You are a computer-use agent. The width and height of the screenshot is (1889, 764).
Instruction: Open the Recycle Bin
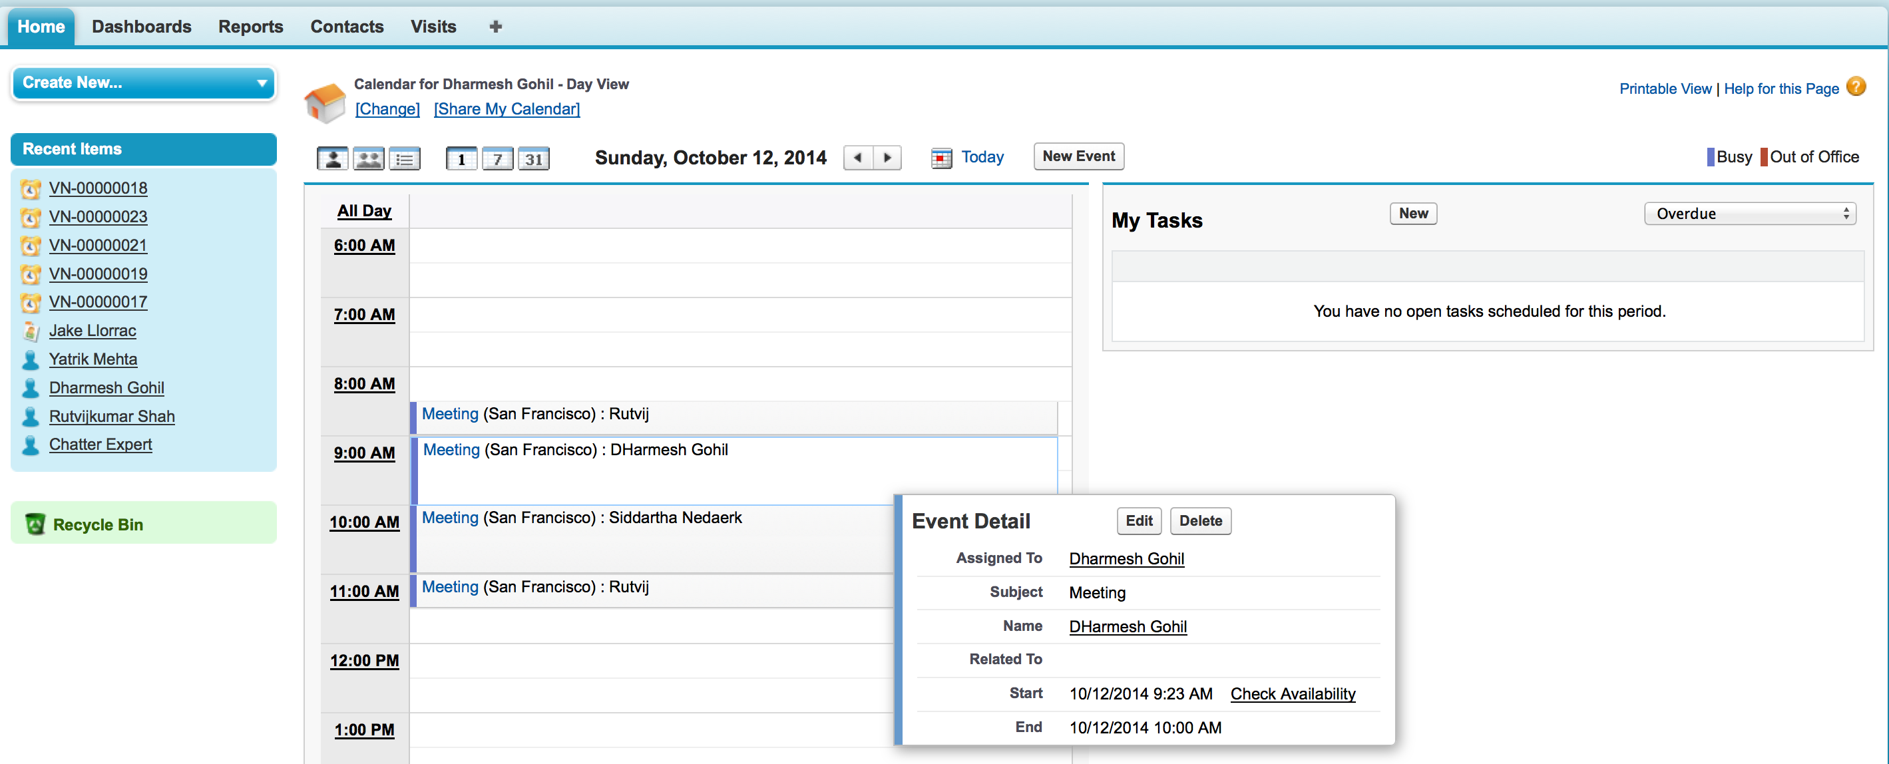(98, 524)
